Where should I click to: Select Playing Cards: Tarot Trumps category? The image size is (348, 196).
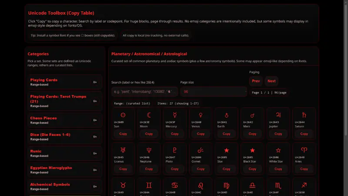[65, 101]
